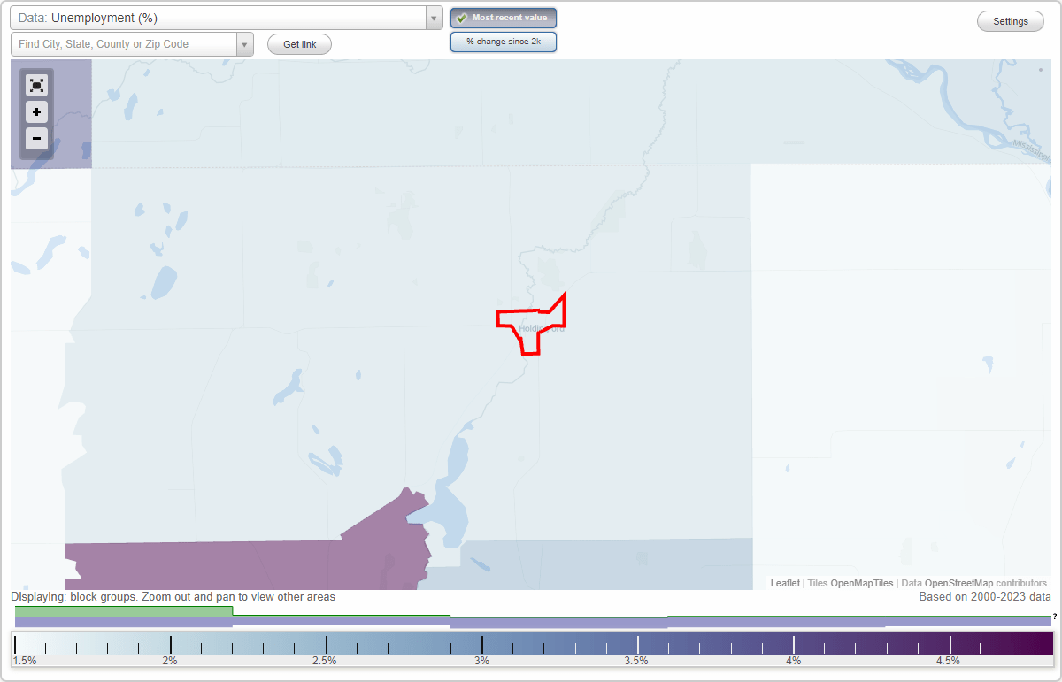Open the Settings panel
Viewport: 1062px width, 682px height.
pos(1010,20)
